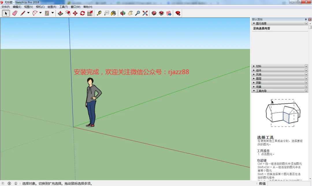Open the 相机(C) menu
This screenshot has height=186, width=312.
click(40, 7)
